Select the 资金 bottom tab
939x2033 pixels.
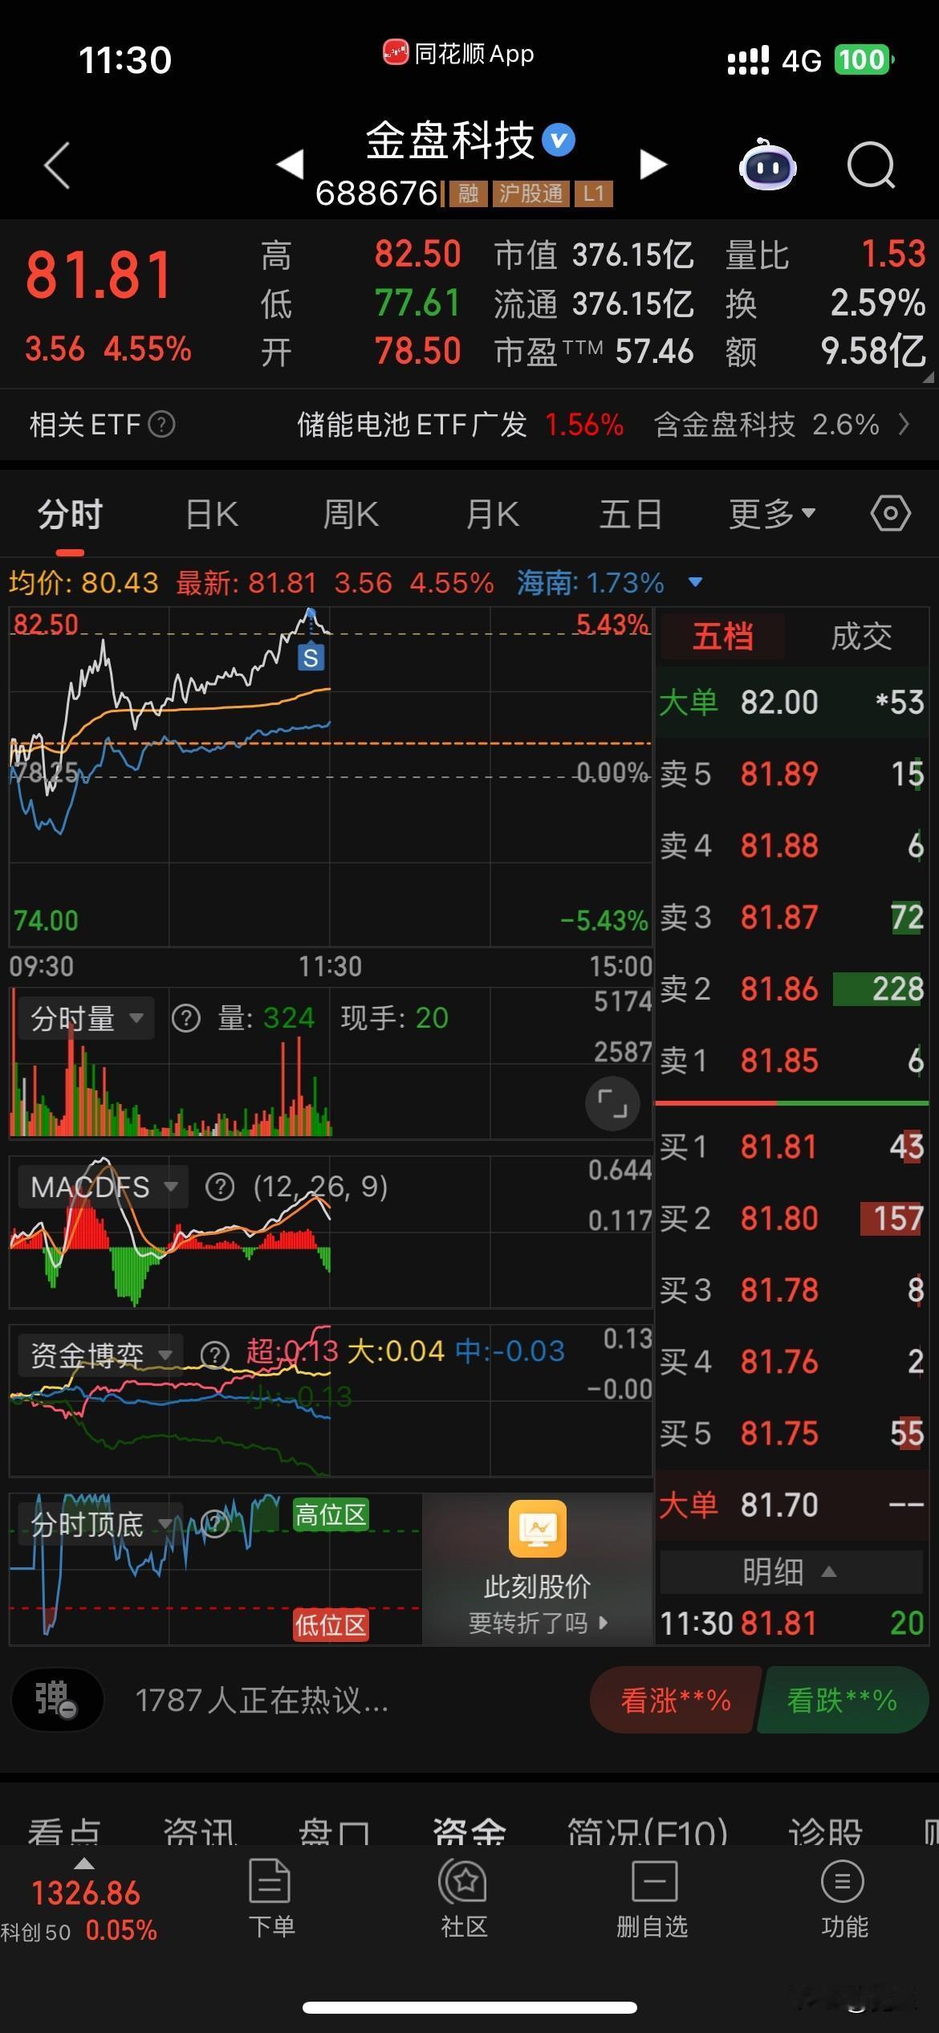click(x=469, y=1832)
